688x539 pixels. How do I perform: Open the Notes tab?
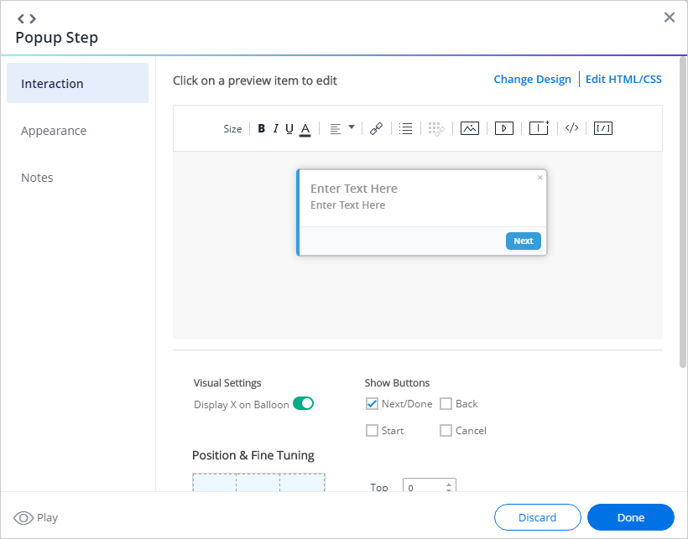37,178
